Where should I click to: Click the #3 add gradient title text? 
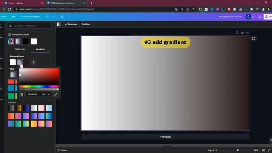165,42
